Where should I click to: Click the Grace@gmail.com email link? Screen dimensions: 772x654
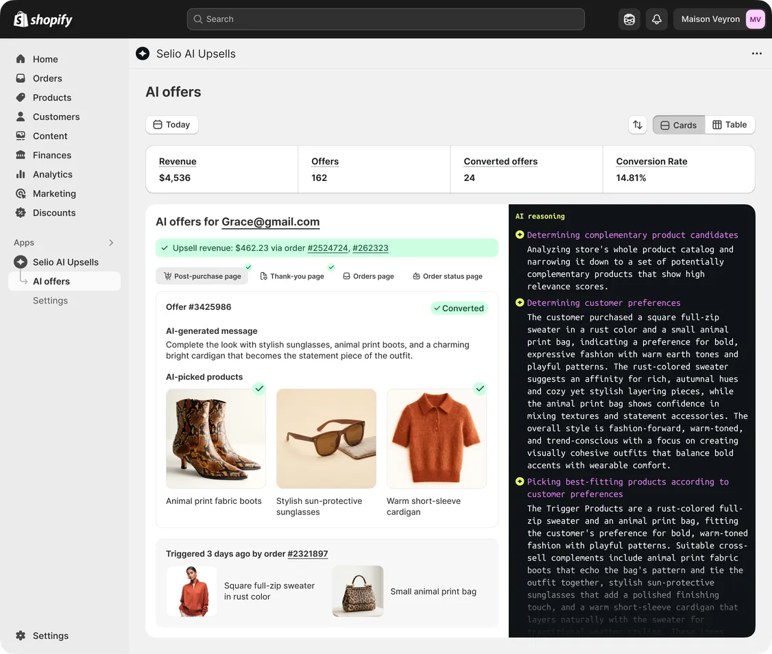click(x=270, y=221)
